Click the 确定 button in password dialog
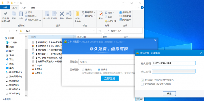The width and height of the screenshot is (204, 101). pos(169,93)
